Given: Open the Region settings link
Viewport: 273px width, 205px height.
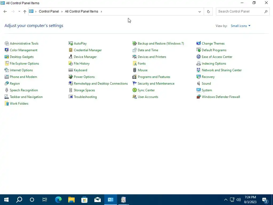Looking at the screenshot, I should [x=15, y=84].
